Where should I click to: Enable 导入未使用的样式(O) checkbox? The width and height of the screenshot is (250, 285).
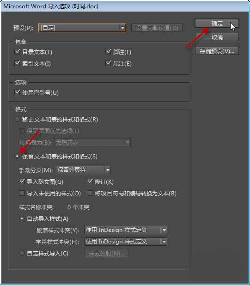22,193
